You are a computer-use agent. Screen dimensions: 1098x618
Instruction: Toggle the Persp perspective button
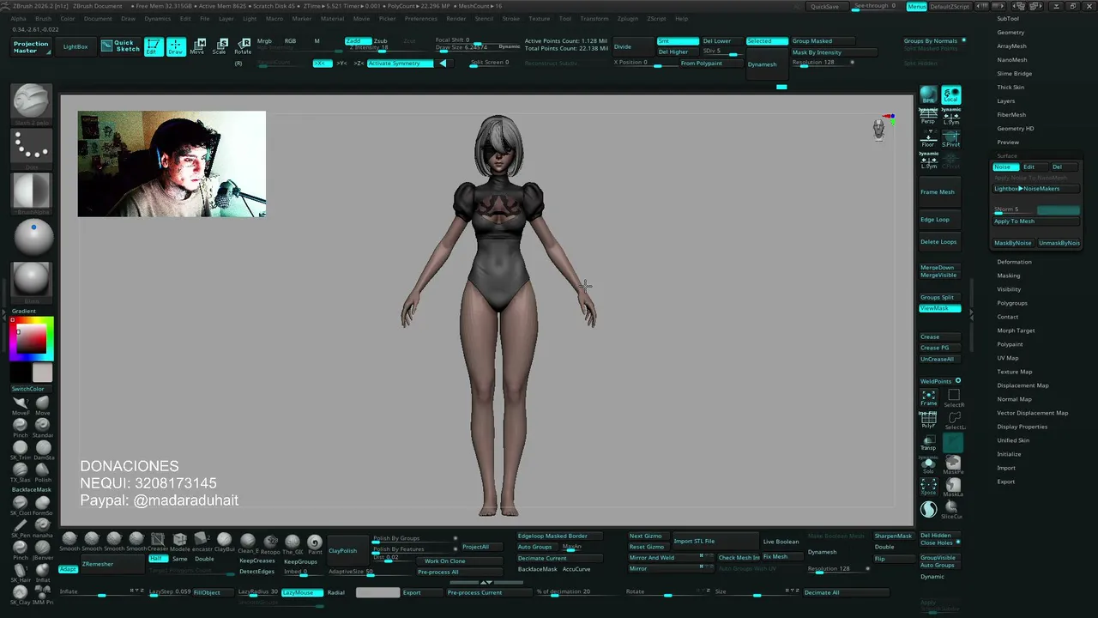point(928,117)
